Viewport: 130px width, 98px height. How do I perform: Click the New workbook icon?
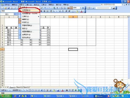3,8
